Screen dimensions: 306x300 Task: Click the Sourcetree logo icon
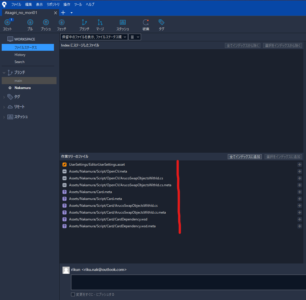pos(4,4)
